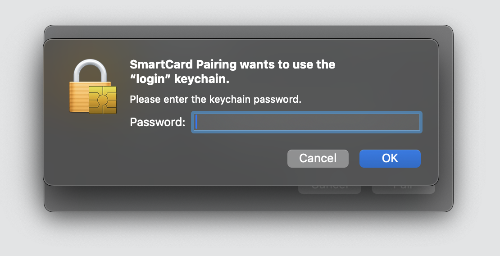This screenshot has height=256, width=500.
Task: Click the "login" keychain heading line
Action: [x=180, y=79]
